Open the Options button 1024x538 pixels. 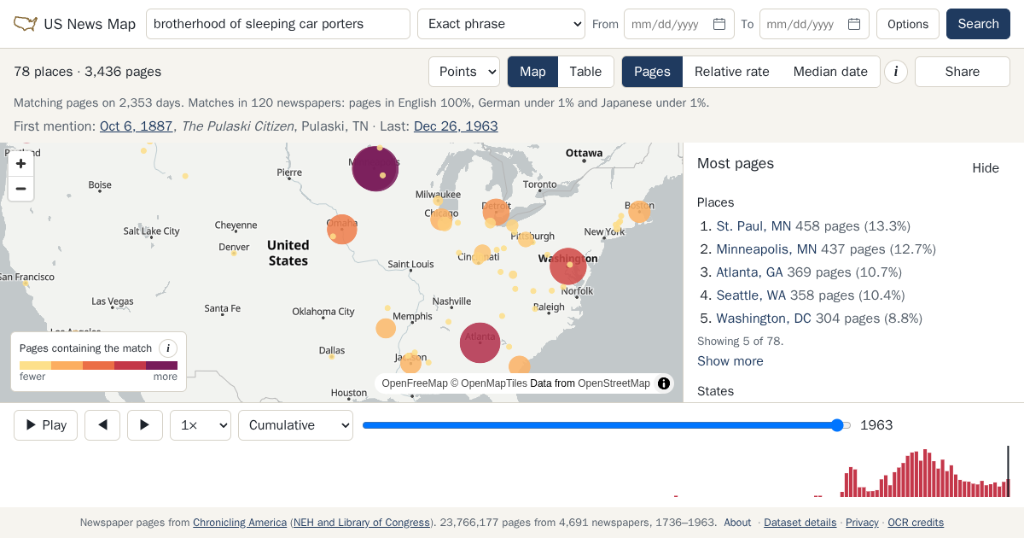[x=908, y=24]
